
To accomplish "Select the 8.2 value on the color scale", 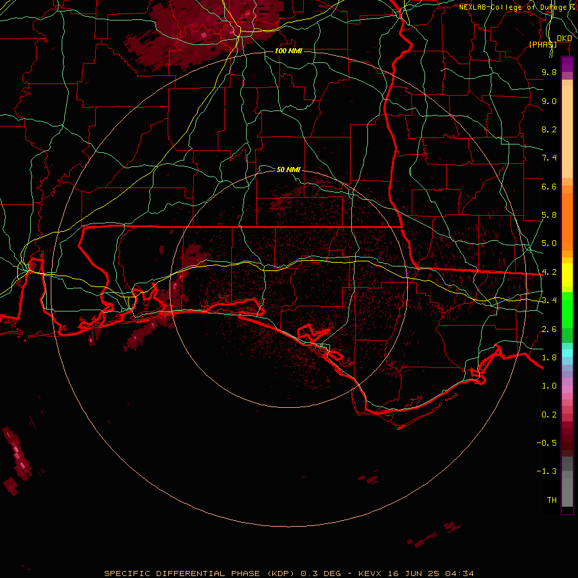I will 549,129.
